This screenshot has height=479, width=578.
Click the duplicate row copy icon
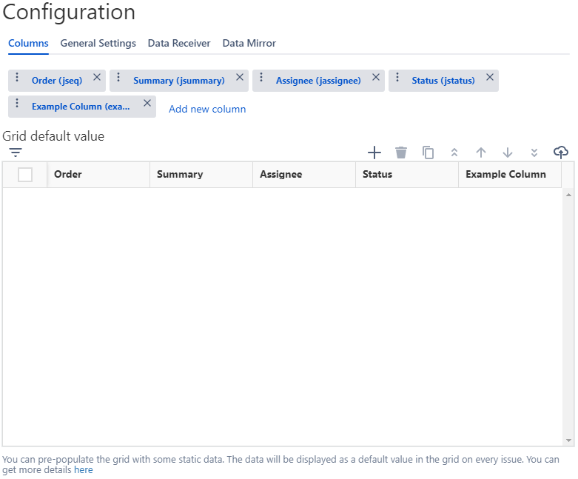click(428, 153)
